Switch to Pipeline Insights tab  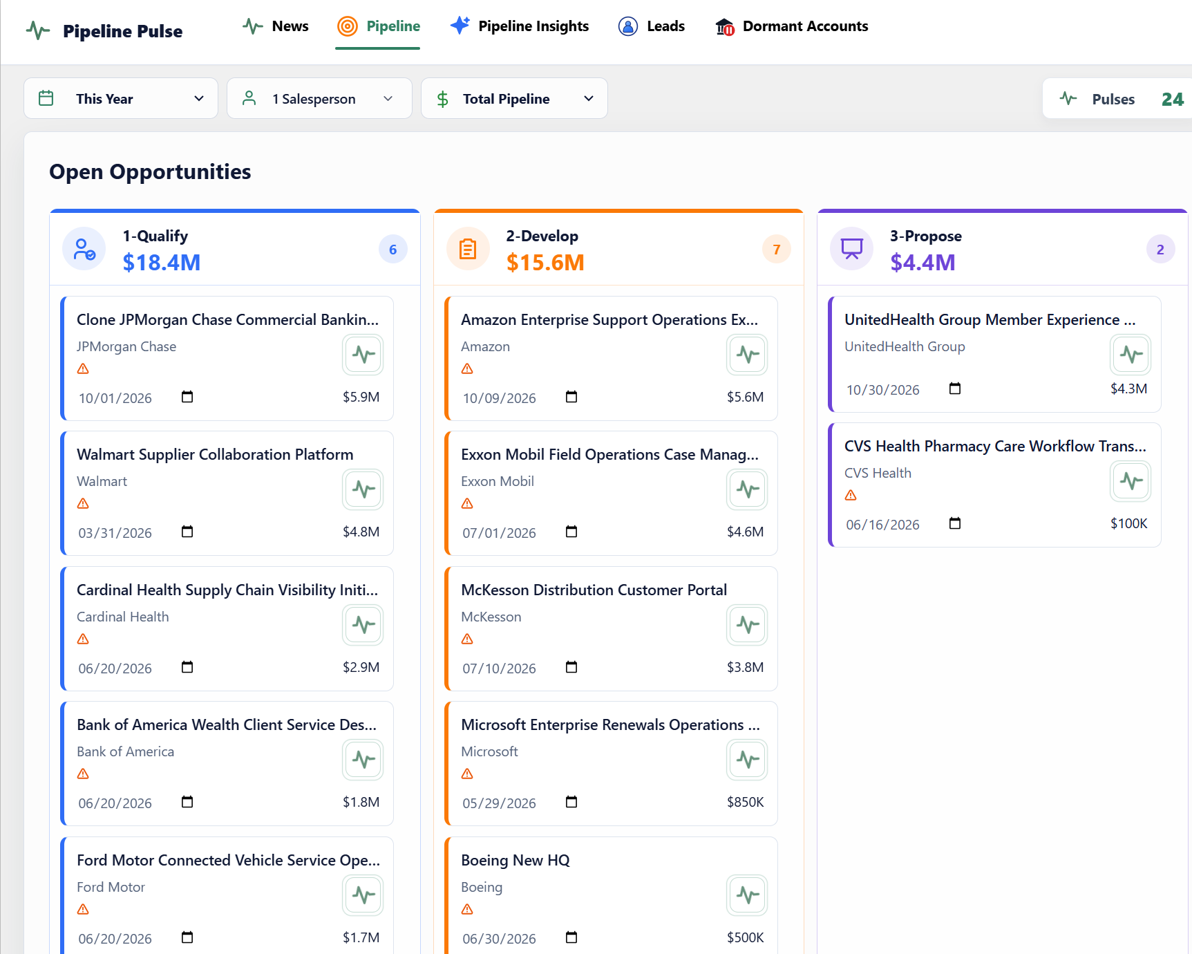tap(520, 26)
